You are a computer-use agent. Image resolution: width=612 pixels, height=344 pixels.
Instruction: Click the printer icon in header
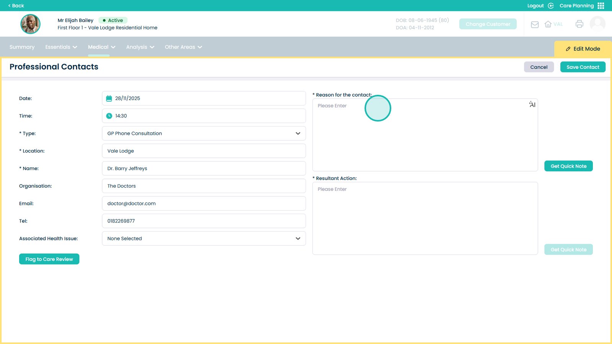(579, 24)
